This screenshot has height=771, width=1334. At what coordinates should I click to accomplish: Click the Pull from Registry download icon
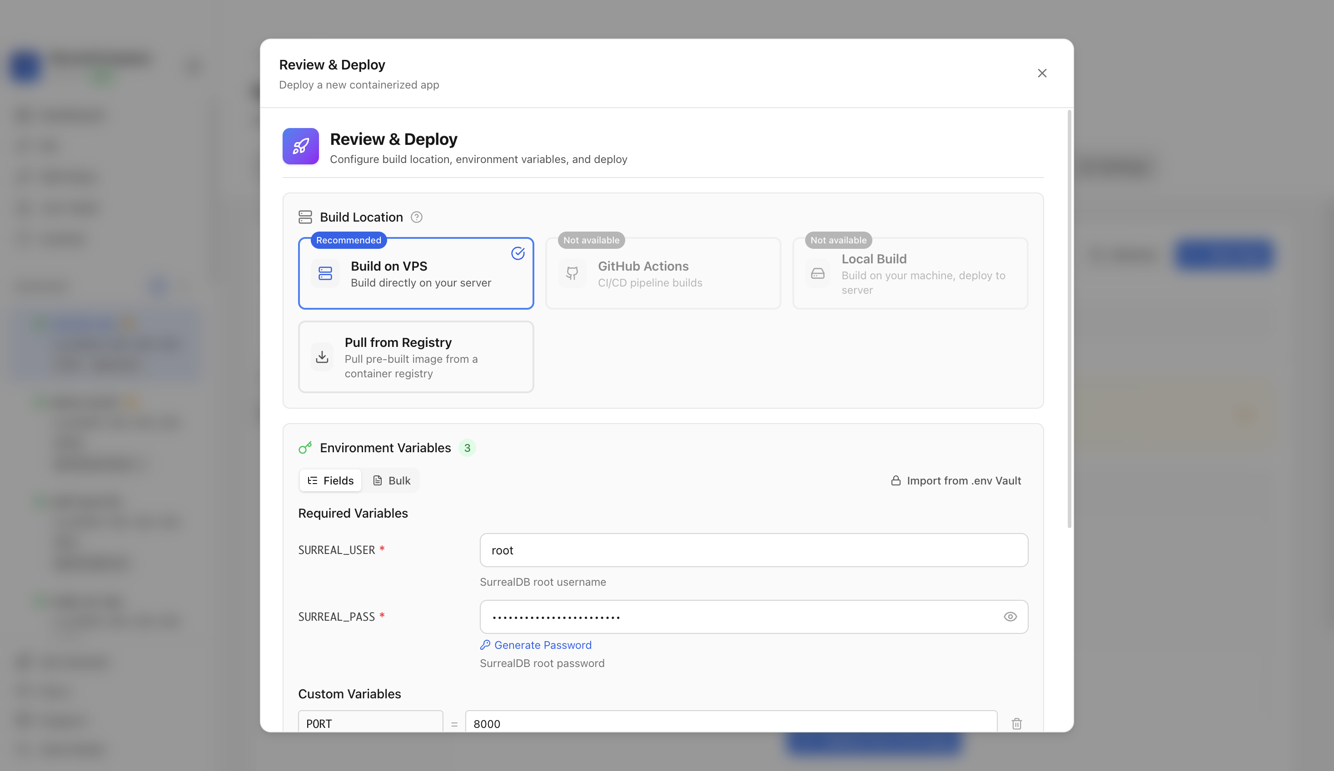coord(322,357)
